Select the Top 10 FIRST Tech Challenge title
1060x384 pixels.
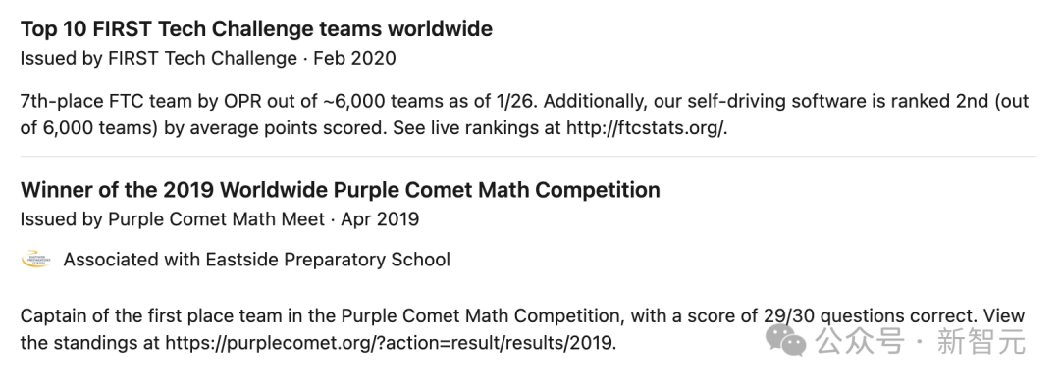click(256, 29)
